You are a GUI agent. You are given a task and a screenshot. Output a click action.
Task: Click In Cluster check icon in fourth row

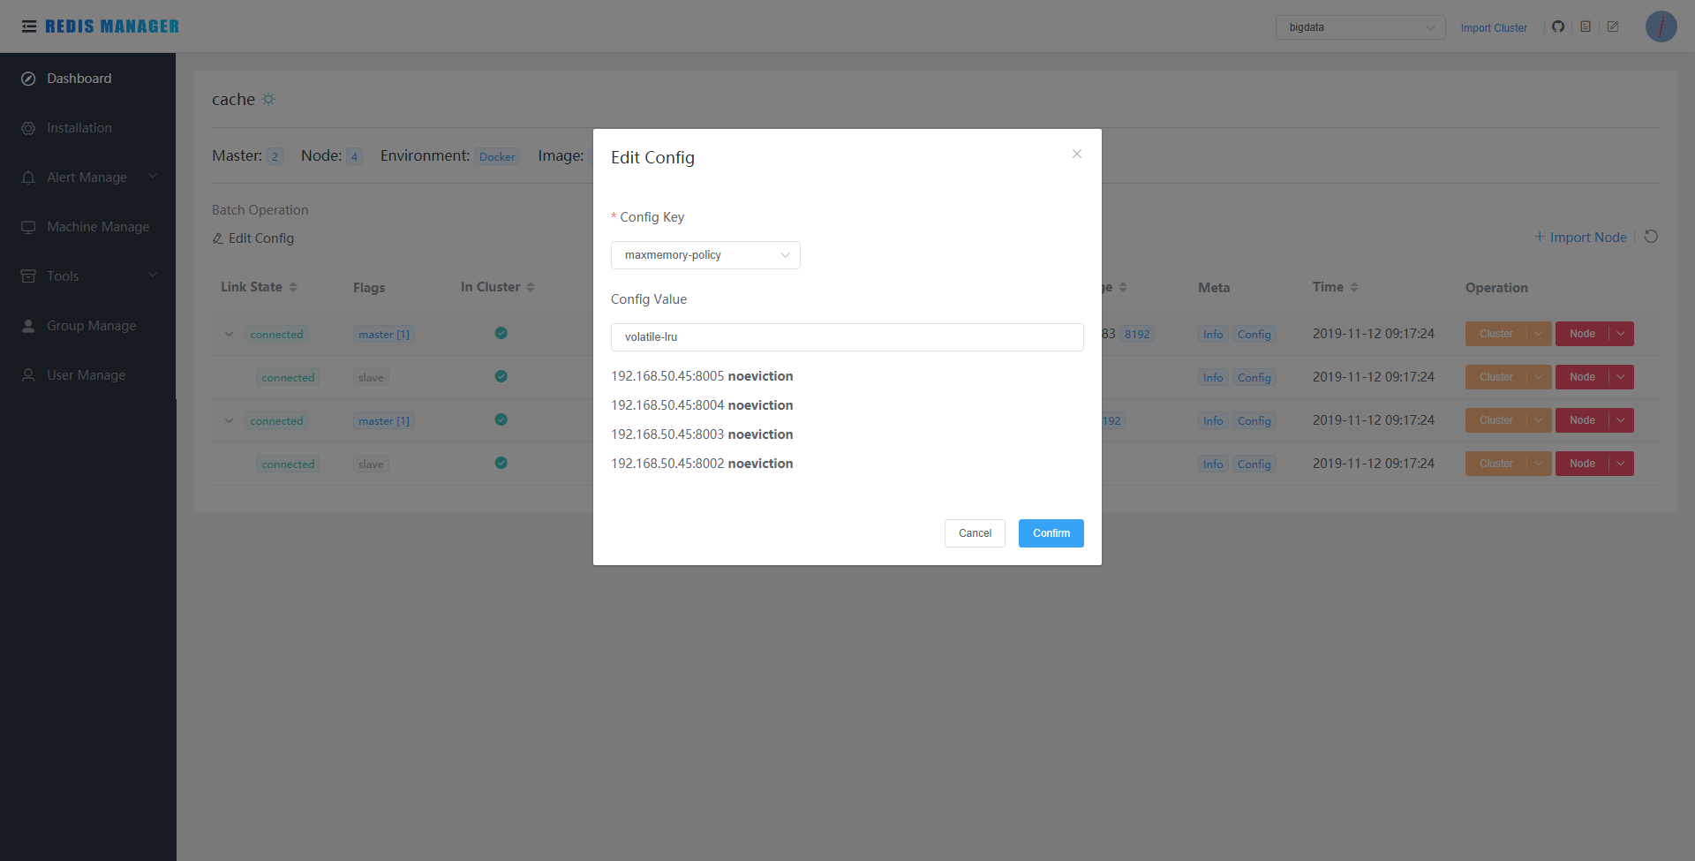(x=501, y=463)
